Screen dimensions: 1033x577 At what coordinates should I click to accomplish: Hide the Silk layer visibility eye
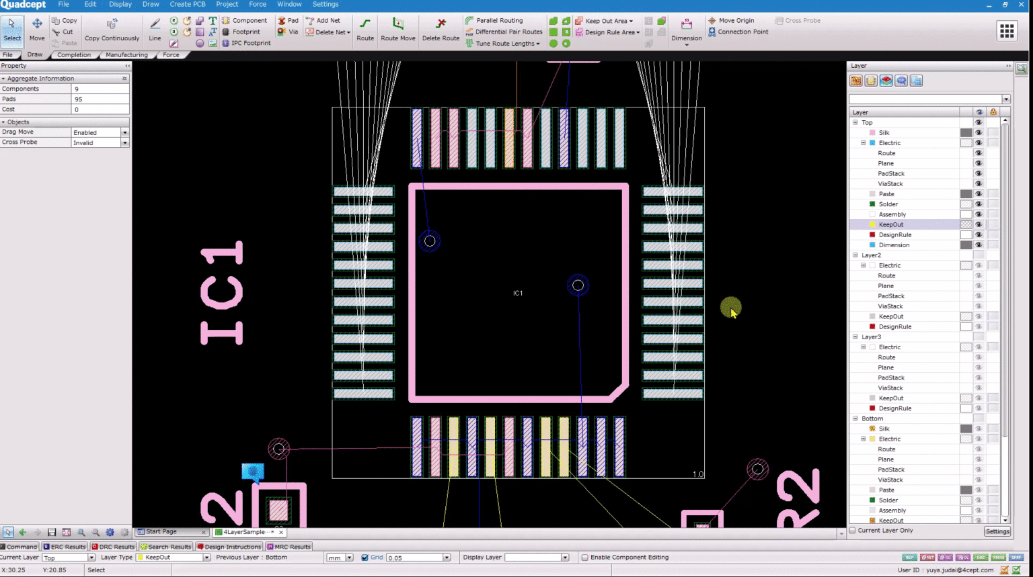tap(979, 132)
